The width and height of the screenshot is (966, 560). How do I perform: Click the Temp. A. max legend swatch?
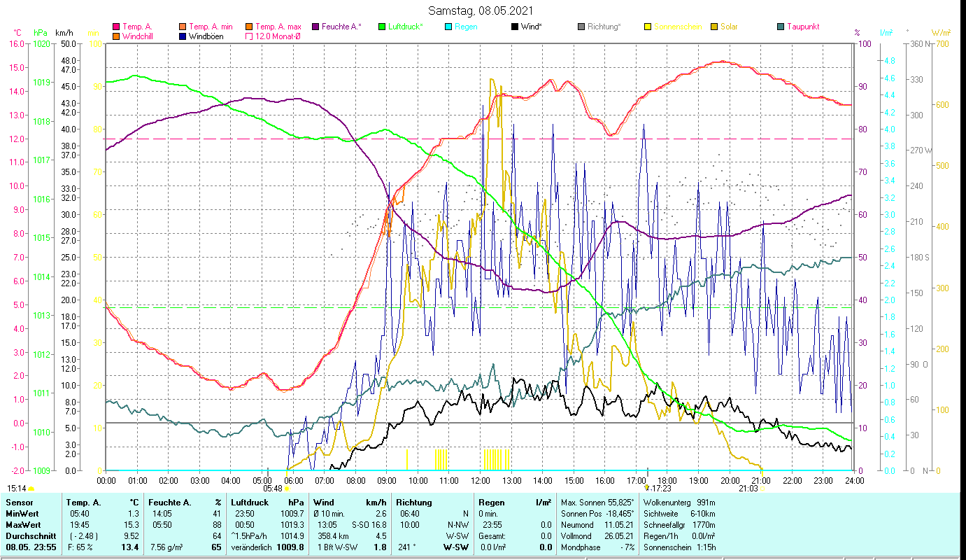[x=248, y=27]
